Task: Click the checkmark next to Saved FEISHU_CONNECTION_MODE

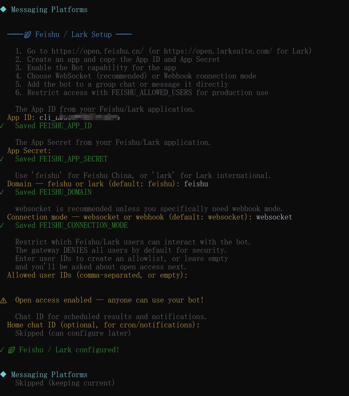Action: click(x=2, y=225)
